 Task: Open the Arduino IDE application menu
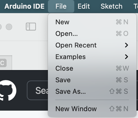(24, 6)
